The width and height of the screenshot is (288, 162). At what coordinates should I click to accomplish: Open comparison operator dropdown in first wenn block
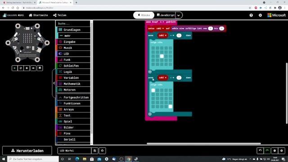click(172, 35)
